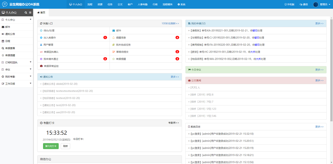The width and height of the screenshot is (333, 164).
Task: Open 通信 chat in the top bar
Action: [x=304, y=4]
